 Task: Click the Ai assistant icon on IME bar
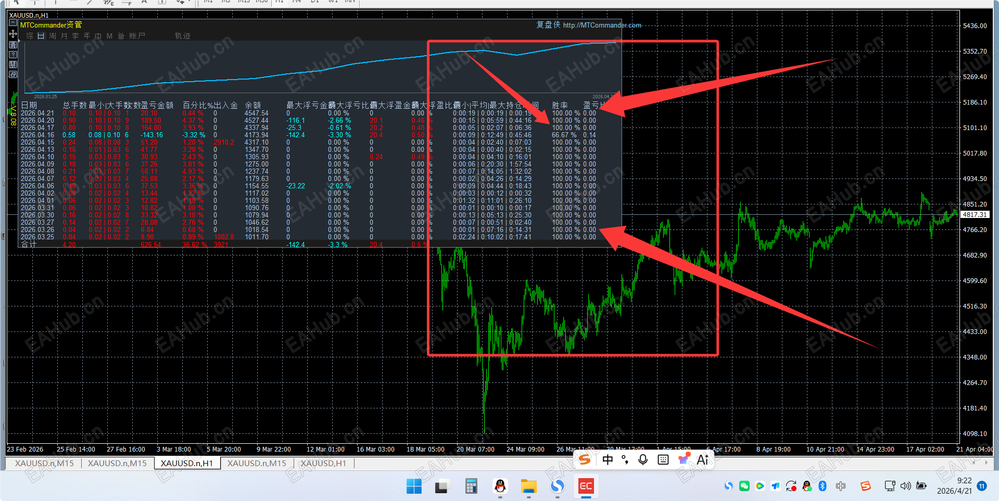[703, 459]
